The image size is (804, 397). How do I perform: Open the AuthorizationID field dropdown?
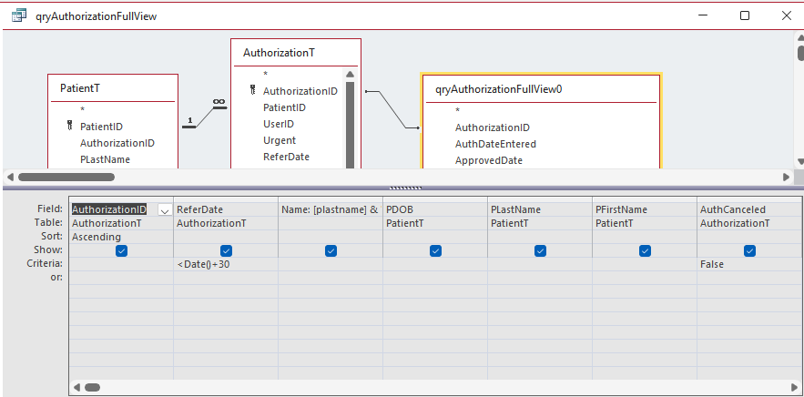164,210
